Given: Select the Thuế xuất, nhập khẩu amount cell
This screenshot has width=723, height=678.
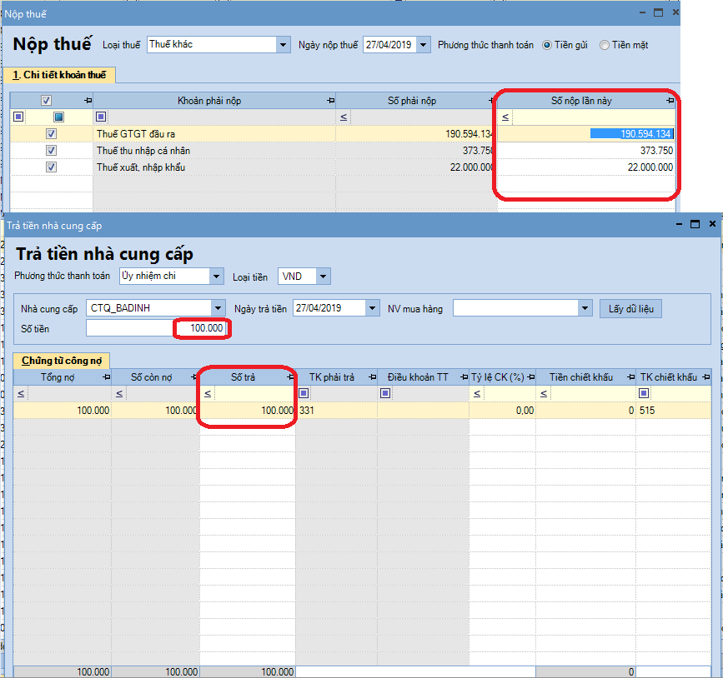Looking at the screenshot, I should (588, 167).
